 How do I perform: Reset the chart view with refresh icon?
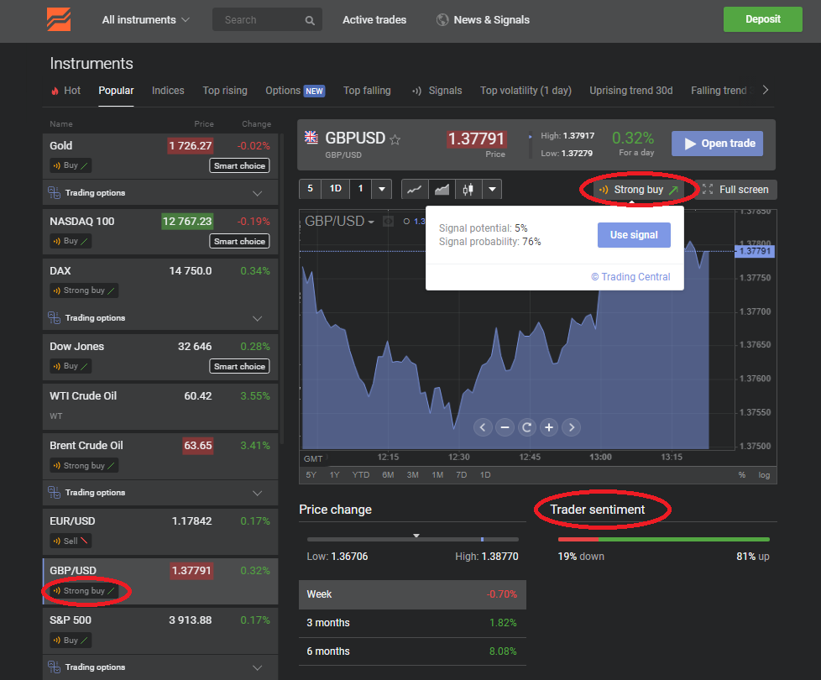click(527, 427)
